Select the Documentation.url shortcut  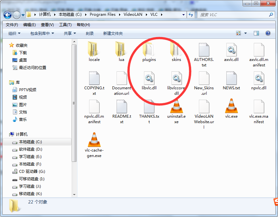[122, 83]
